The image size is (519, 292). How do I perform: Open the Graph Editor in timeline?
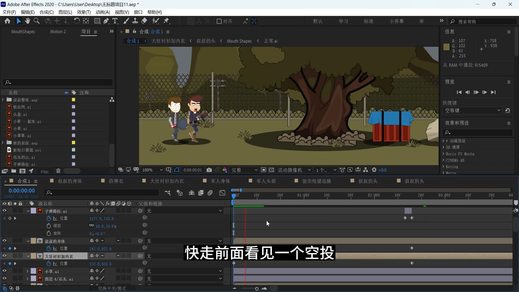(x=222, y=193)
